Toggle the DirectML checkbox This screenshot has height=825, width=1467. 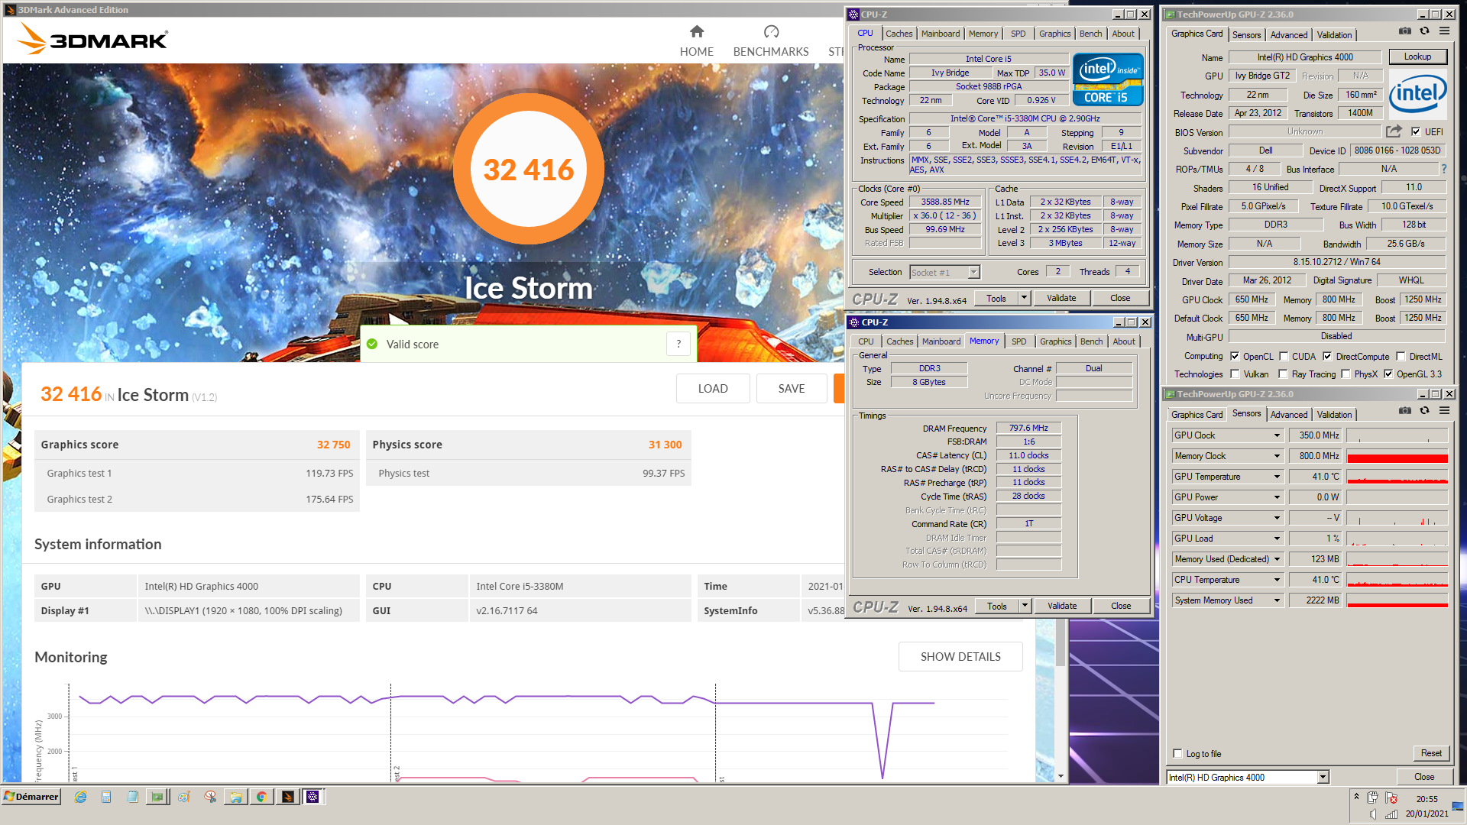coord(1401,356)
